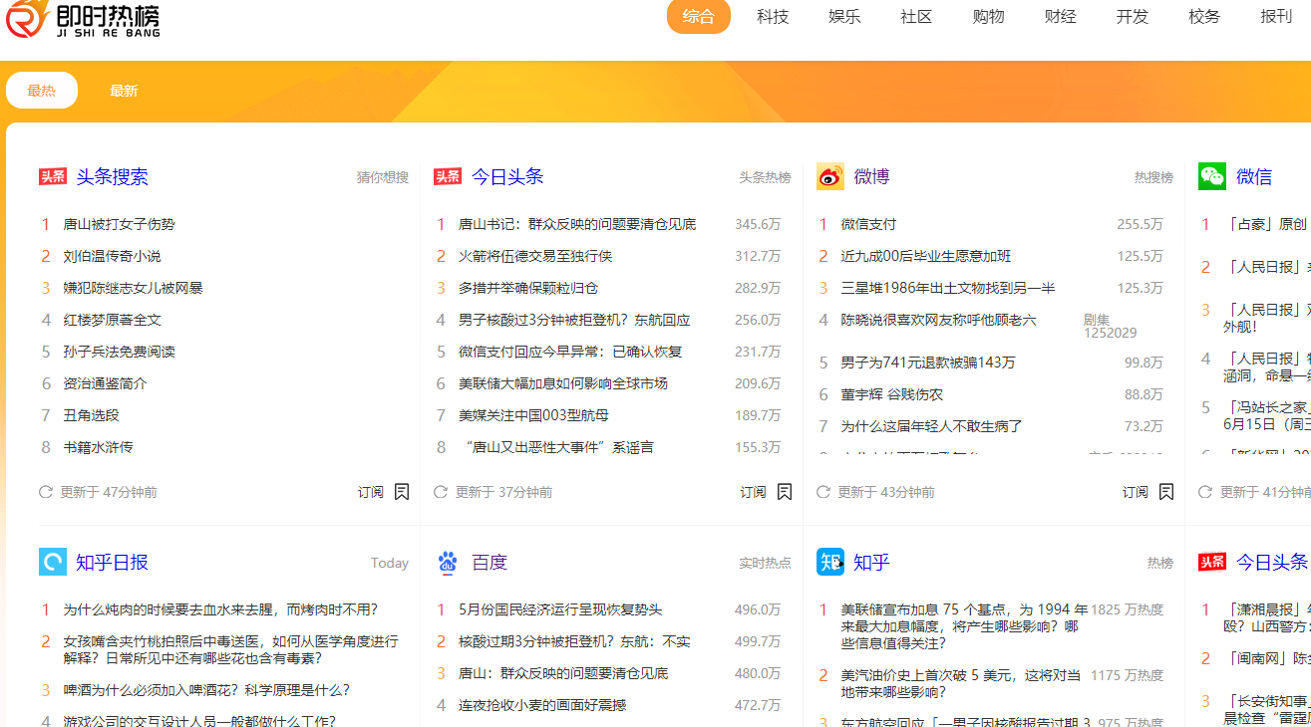Open 唐山被打女子伤势 search entry
Screen dimensions: 1311x727
point(119,225)
